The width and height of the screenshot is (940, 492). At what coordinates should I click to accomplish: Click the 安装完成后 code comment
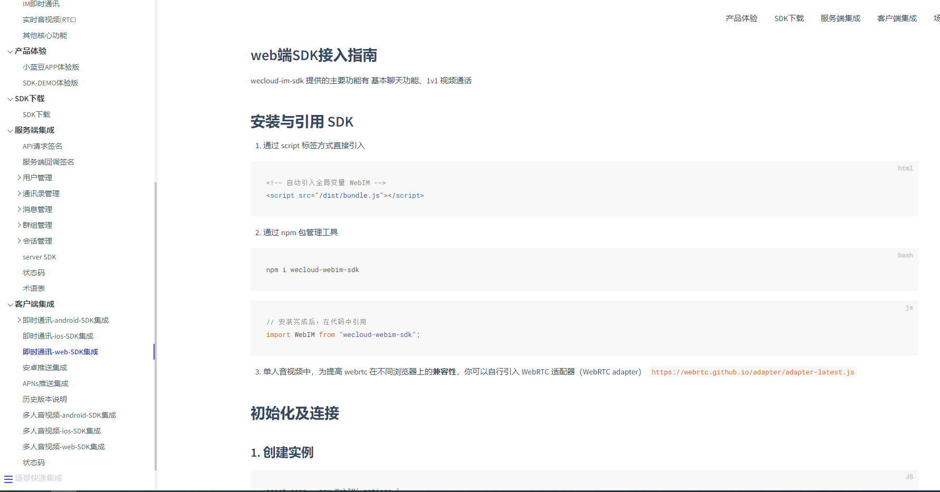[316, 322]
